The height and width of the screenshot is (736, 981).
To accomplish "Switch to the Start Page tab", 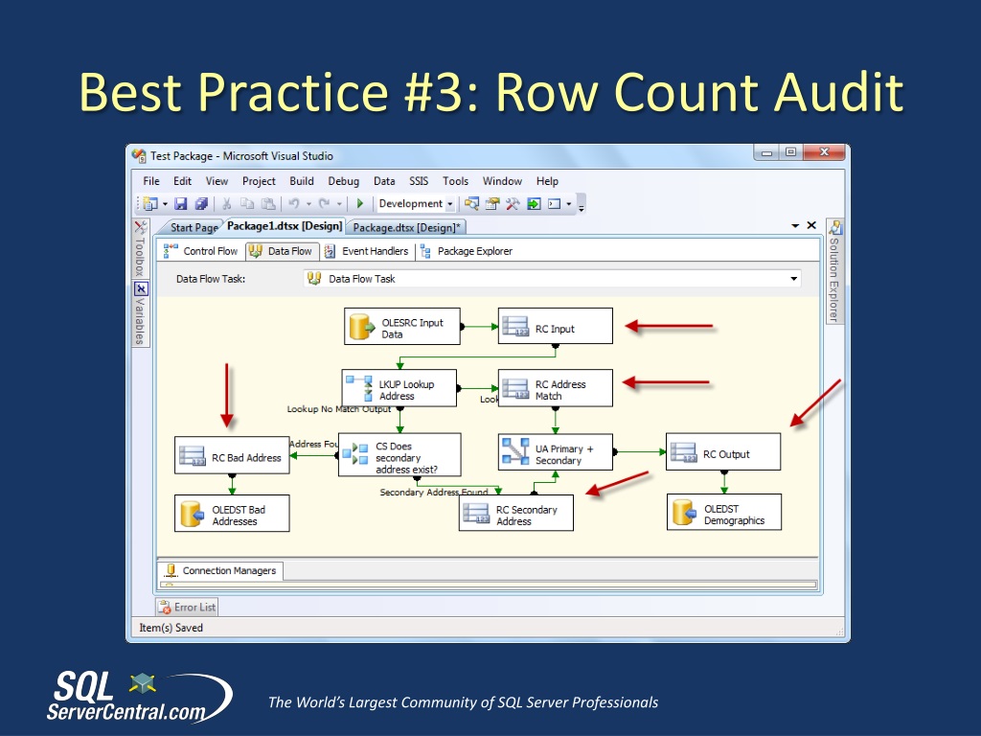I will point(194,227).
